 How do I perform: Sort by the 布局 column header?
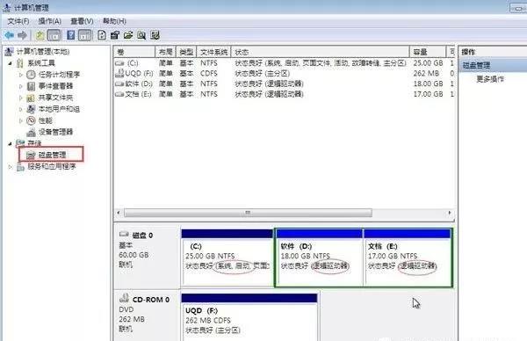coord(165,52)
